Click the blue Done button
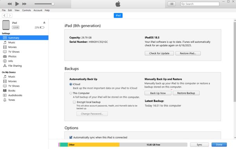236x149 pixels. click(219, 145)
